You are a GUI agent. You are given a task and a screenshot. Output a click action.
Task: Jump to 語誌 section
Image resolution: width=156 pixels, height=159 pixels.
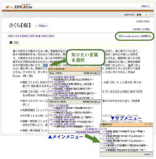(x=11, y=36)
